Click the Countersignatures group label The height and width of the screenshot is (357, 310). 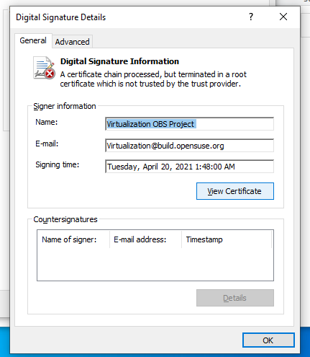pyautogui.click(x=65, y=219)
